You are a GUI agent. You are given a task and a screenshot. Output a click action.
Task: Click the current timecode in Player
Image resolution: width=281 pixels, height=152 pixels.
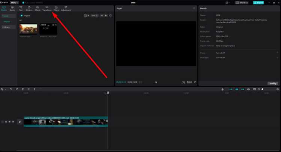click(x=121, y=82)
